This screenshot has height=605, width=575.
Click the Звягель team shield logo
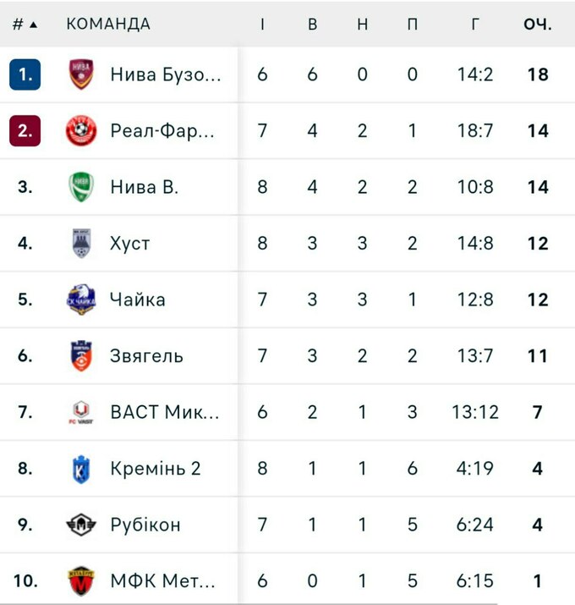click(81, 356)
